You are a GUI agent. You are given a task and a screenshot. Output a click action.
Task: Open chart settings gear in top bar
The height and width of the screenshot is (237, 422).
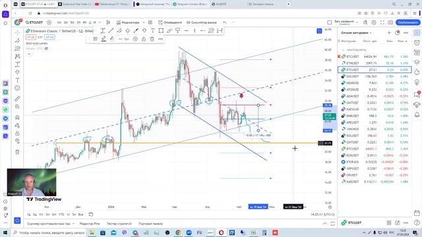tap(374, 22)
